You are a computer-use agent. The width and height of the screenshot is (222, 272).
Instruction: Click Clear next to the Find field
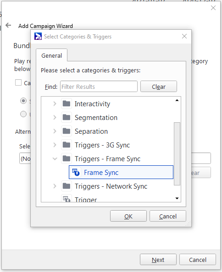tap(159, 87)
